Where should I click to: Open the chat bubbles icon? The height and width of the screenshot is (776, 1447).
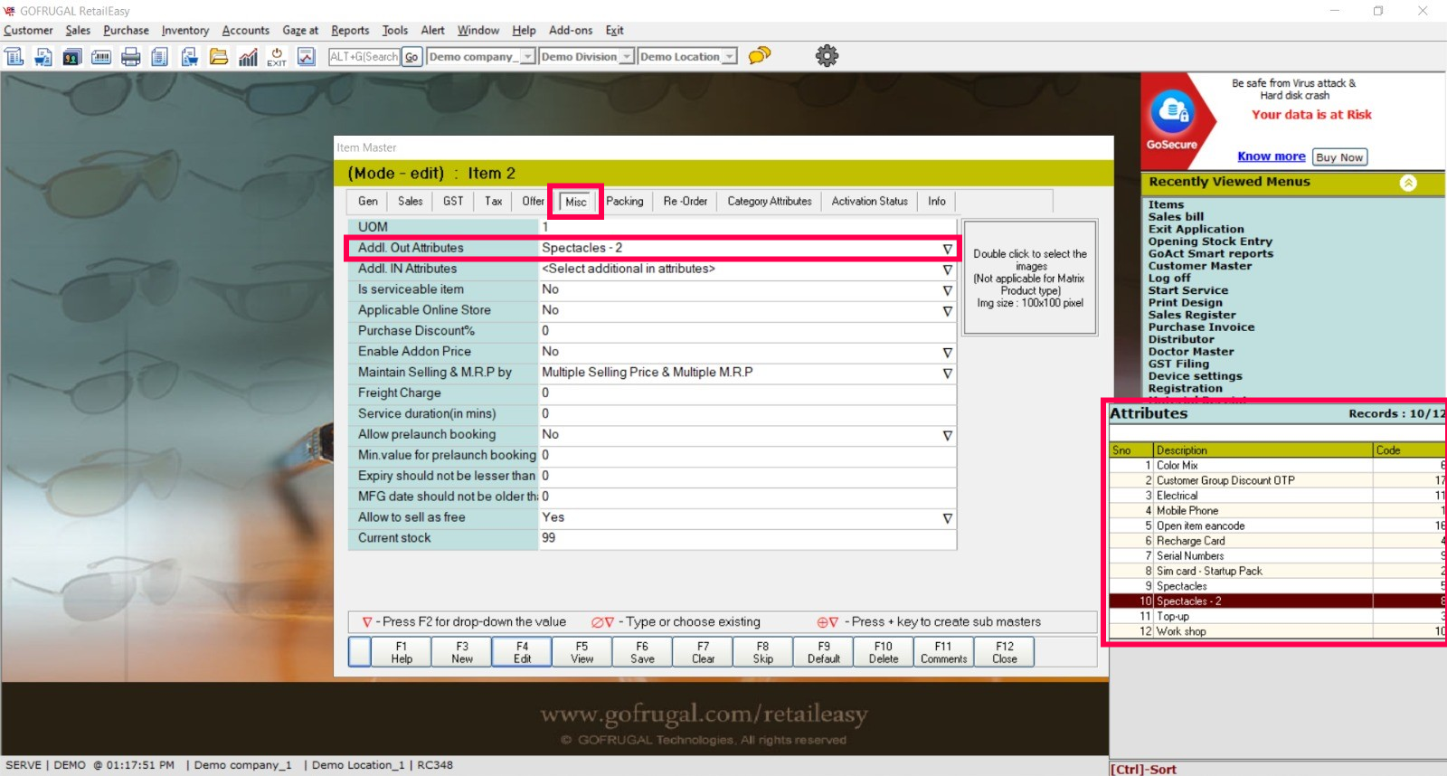coord(760,56)
